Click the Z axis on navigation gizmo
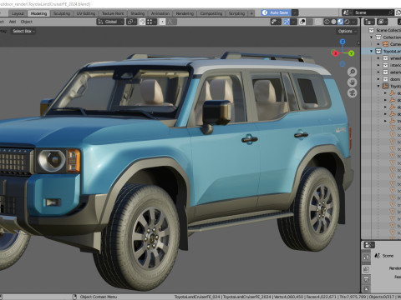 (x=343, y=42)
